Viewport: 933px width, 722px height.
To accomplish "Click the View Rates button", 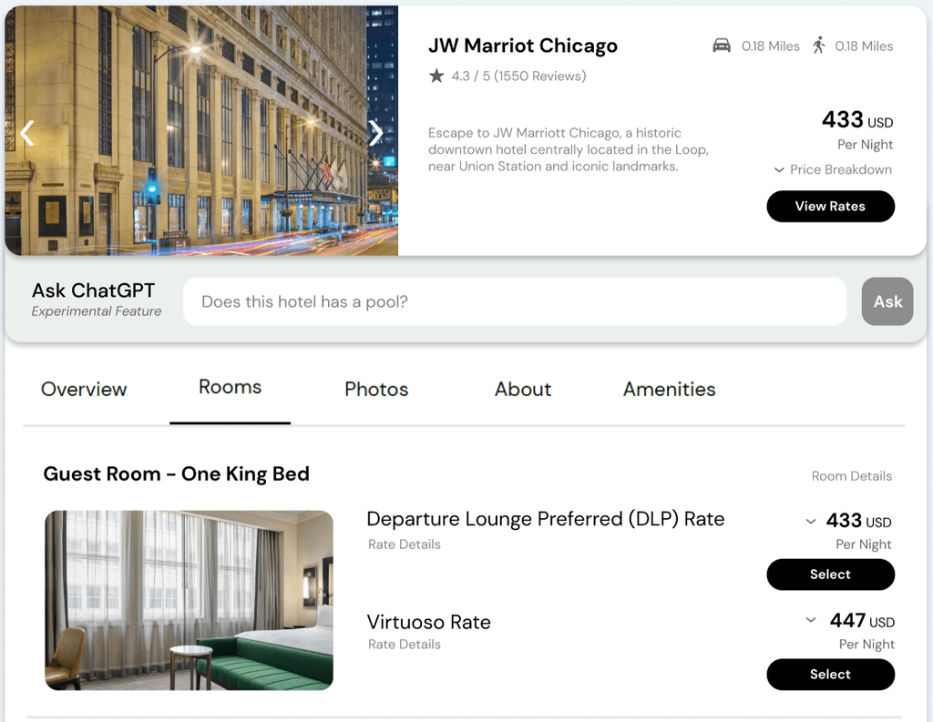I will click(830, 207).
